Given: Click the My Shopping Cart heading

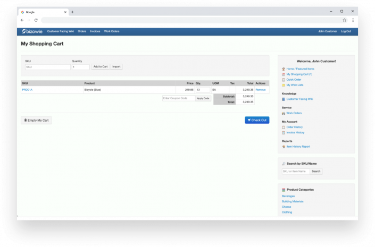Looking at the screenshot, I should pyautogui.click(x=42, y=44).
